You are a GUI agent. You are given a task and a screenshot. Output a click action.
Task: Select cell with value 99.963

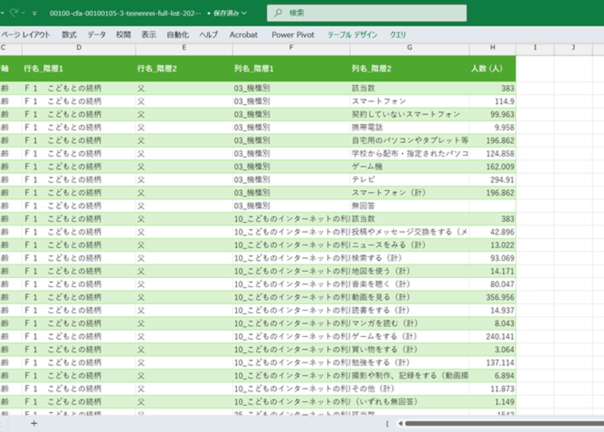(492, 114)
